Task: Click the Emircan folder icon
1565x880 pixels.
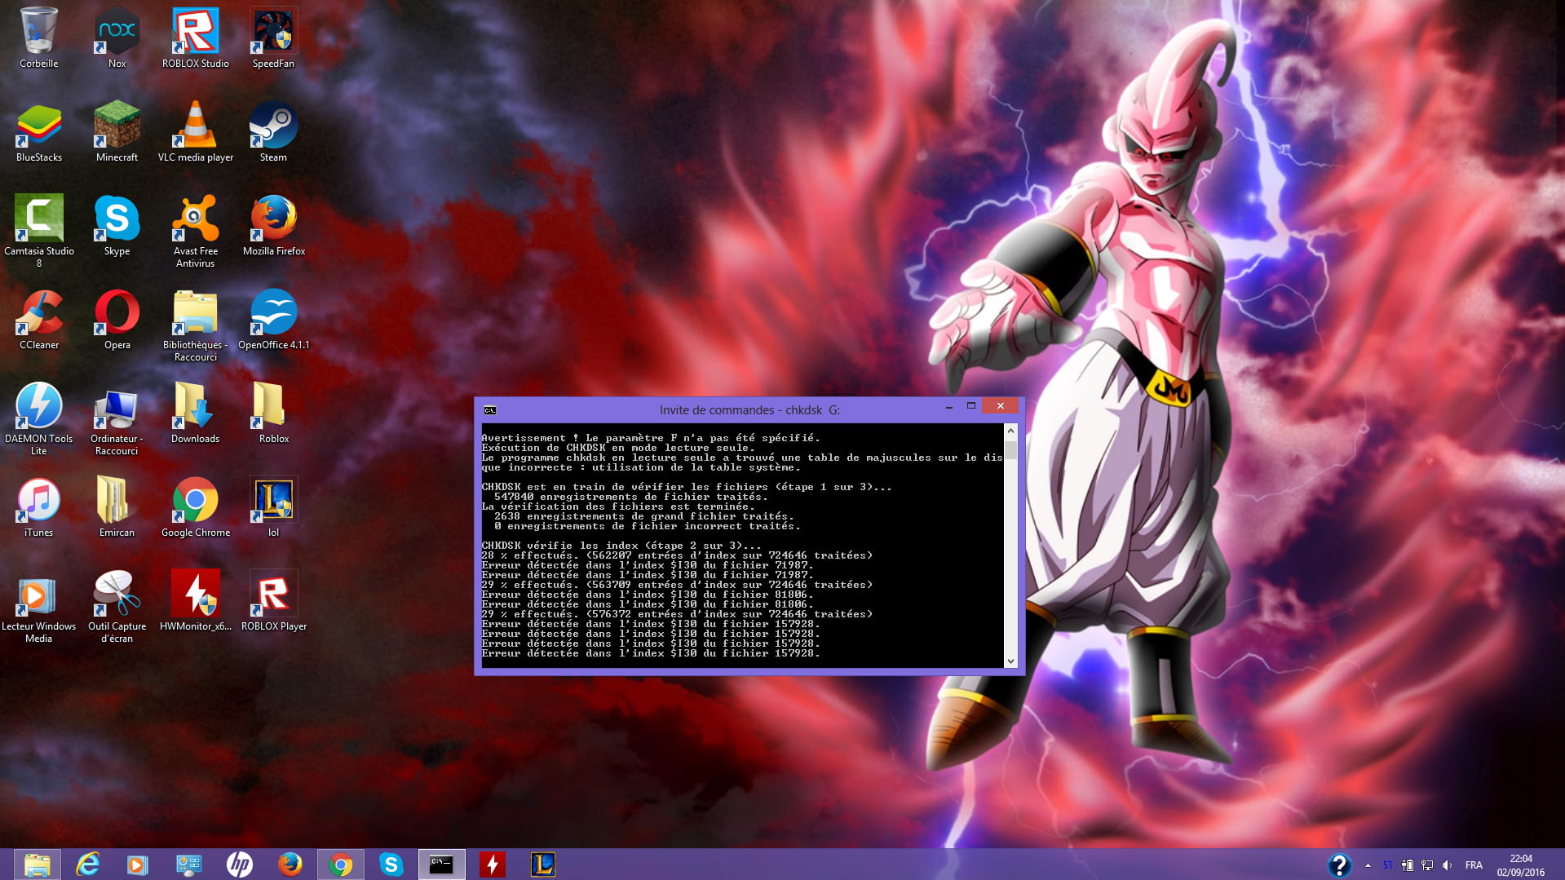Action: [x=117, y=506]
